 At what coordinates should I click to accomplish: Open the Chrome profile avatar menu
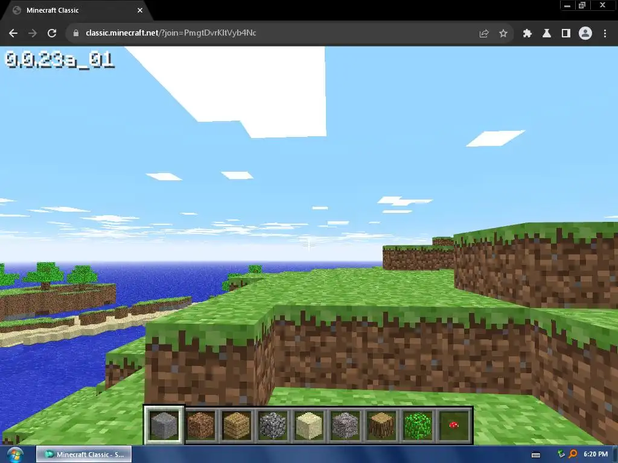[x=585, y=34]
